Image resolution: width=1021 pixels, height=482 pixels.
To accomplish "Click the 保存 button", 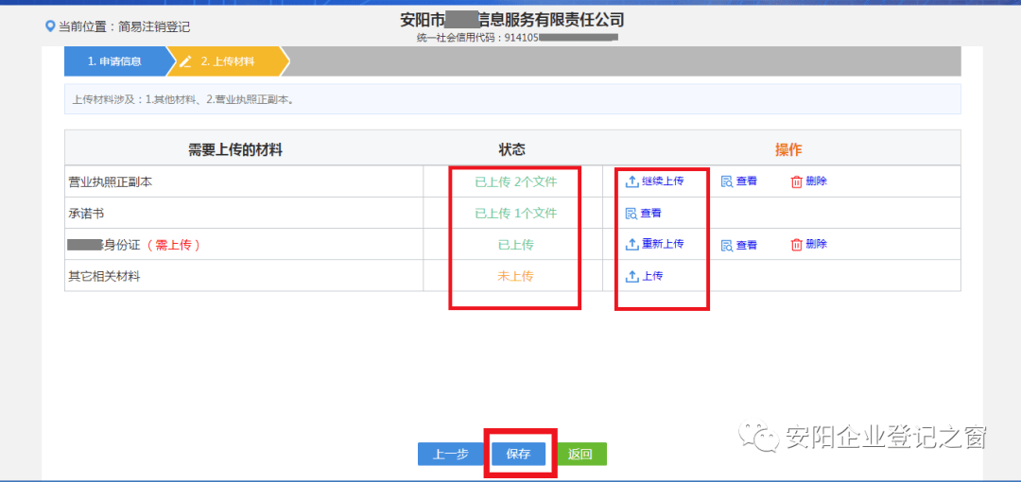I will pyautogui.click(x=518, y=454).
